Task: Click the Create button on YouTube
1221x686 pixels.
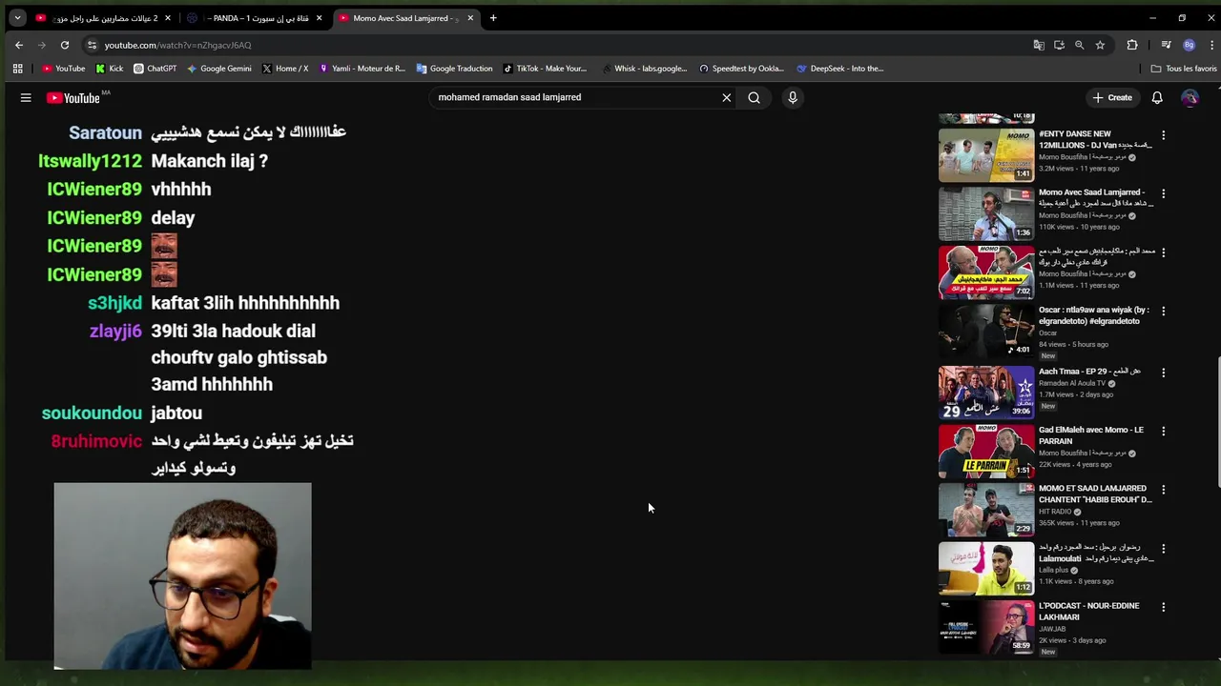Action: pyautogui.click(x=1112, y=97)
